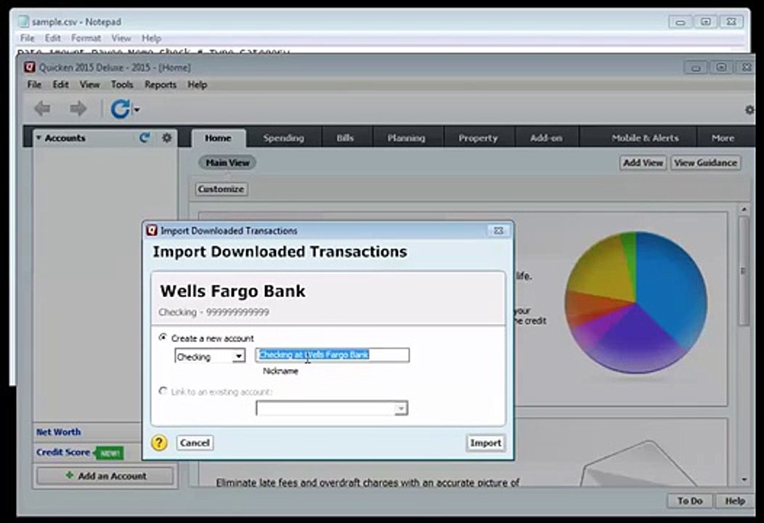Click the Help button at bottom right

tap(735, 500)
